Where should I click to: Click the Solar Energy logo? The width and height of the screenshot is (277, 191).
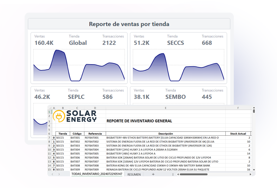(x=75, y=116)
